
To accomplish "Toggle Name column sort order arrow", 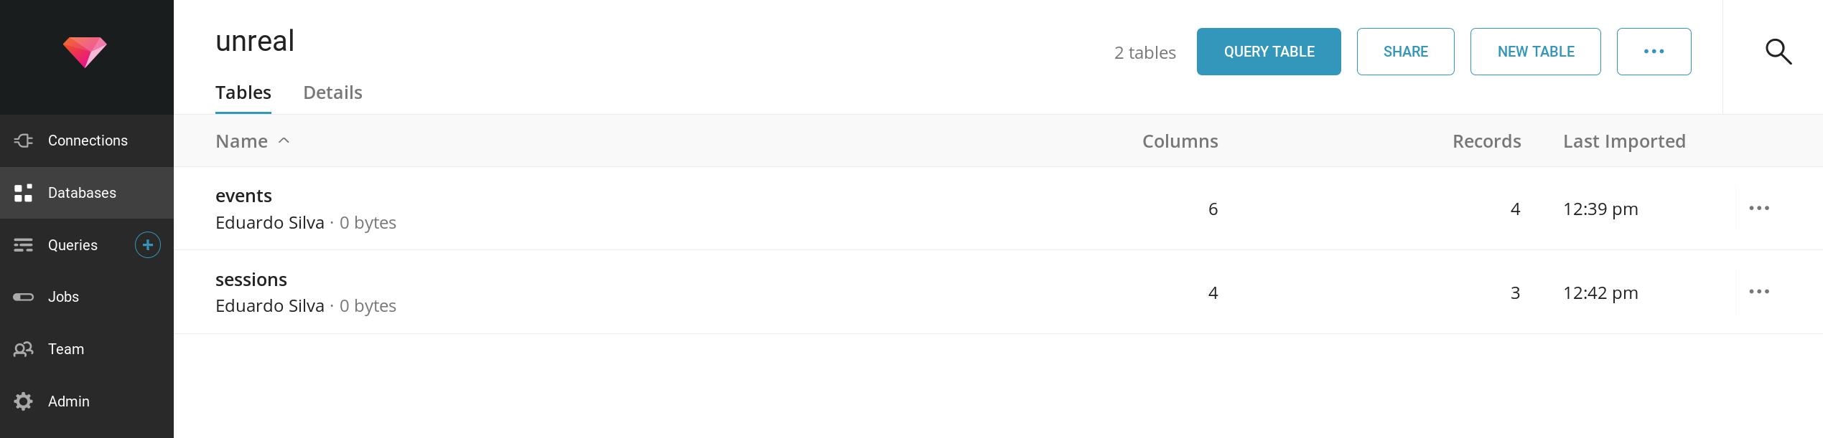I will [x=284, y=141].
